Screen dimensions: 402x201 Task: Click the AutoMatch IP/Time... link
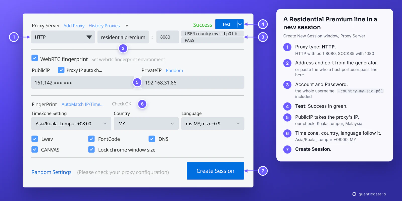(x=82, y=104)
